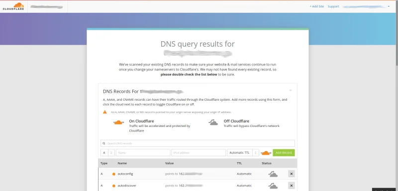Toggle Cloudflare status cloud for autodiscover
398x191 pixels.
pos(273,186)
